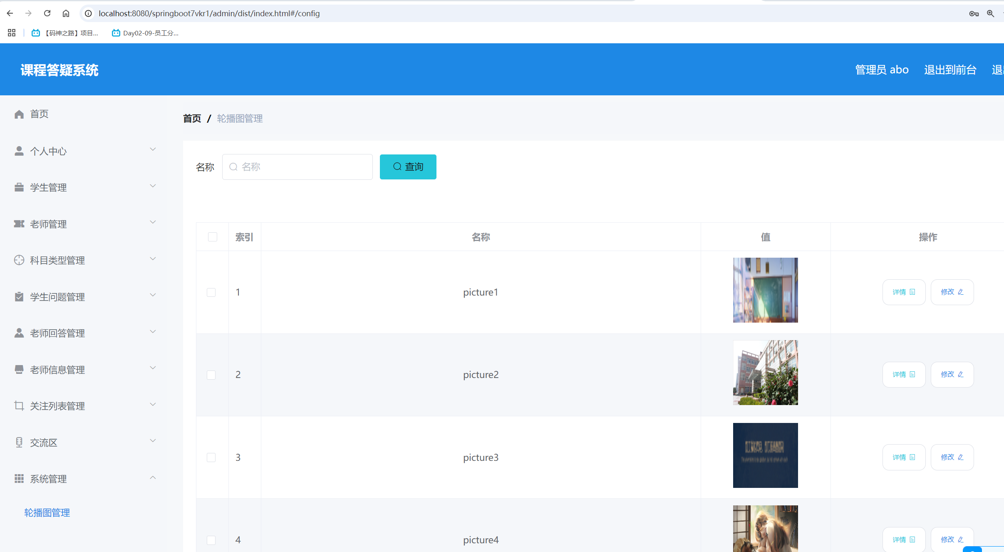Click the browser forward arrow
The image size is (1004, 552).
coord(28,13)
